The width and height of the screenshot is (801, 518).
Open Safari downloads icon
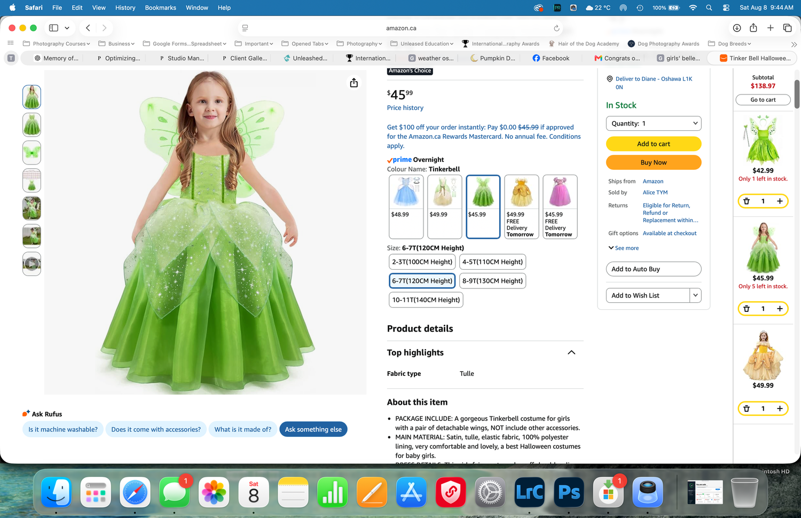[x=736, y=28]
